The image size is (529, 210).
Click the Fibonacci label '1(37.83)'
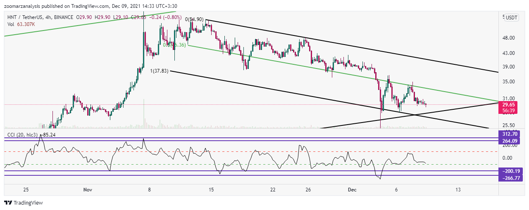(160, 71)
